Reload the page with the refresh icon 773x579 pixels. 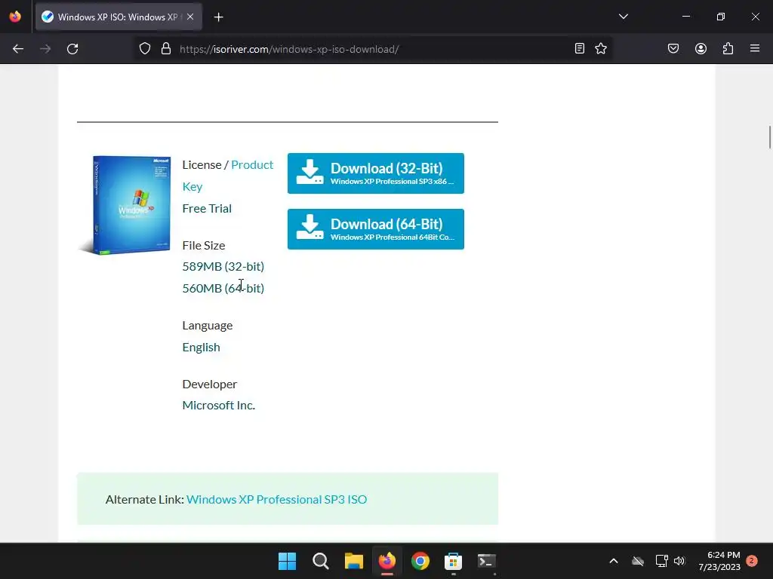[72, 49]
